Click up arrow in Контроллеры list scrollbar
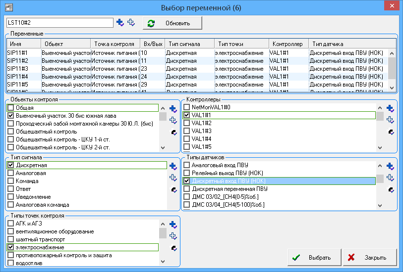The image size is (403, 272). click(380, 108)
